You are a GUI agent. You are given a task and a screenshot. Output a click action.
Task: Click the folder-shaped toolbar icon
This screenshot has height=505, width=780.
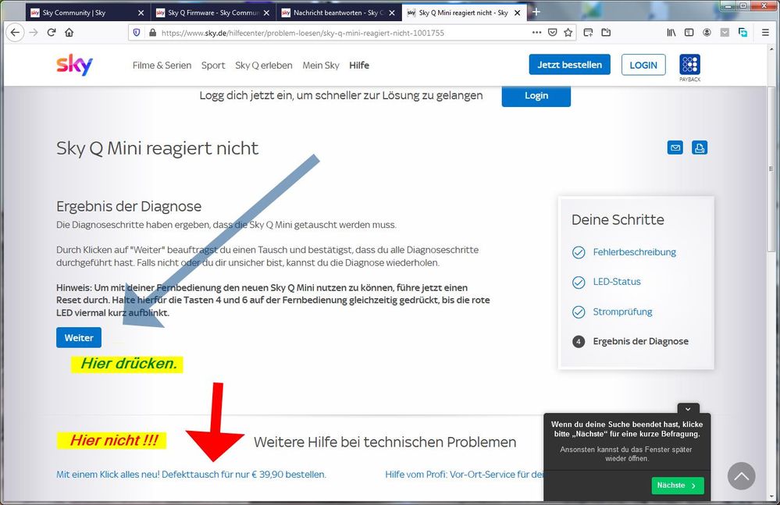click(606, 32)
